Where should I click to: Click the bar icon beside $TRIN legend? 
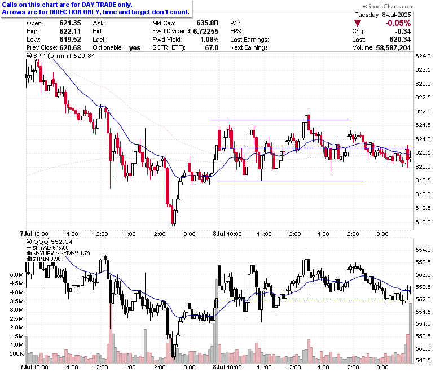(29, 259)
